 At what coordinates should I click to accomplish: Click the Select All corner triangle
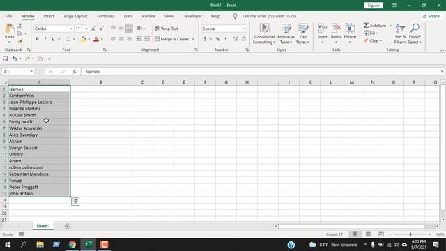click(4, 82)
